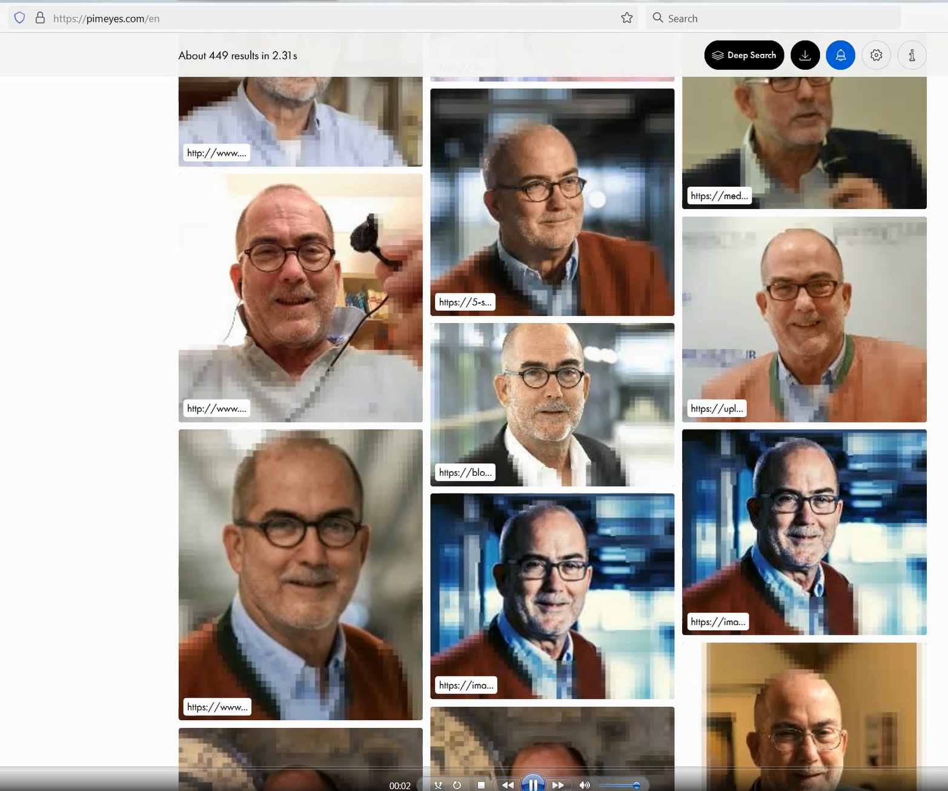
Task: Open the info icon button
Action: coord(912,55)
